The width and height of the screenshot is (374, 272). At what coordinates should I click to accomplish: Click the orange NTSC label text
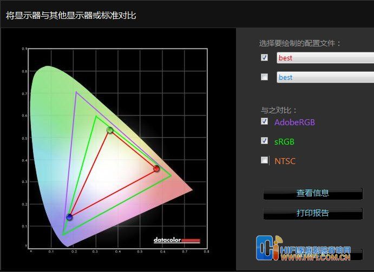click(x=285, y=161)
